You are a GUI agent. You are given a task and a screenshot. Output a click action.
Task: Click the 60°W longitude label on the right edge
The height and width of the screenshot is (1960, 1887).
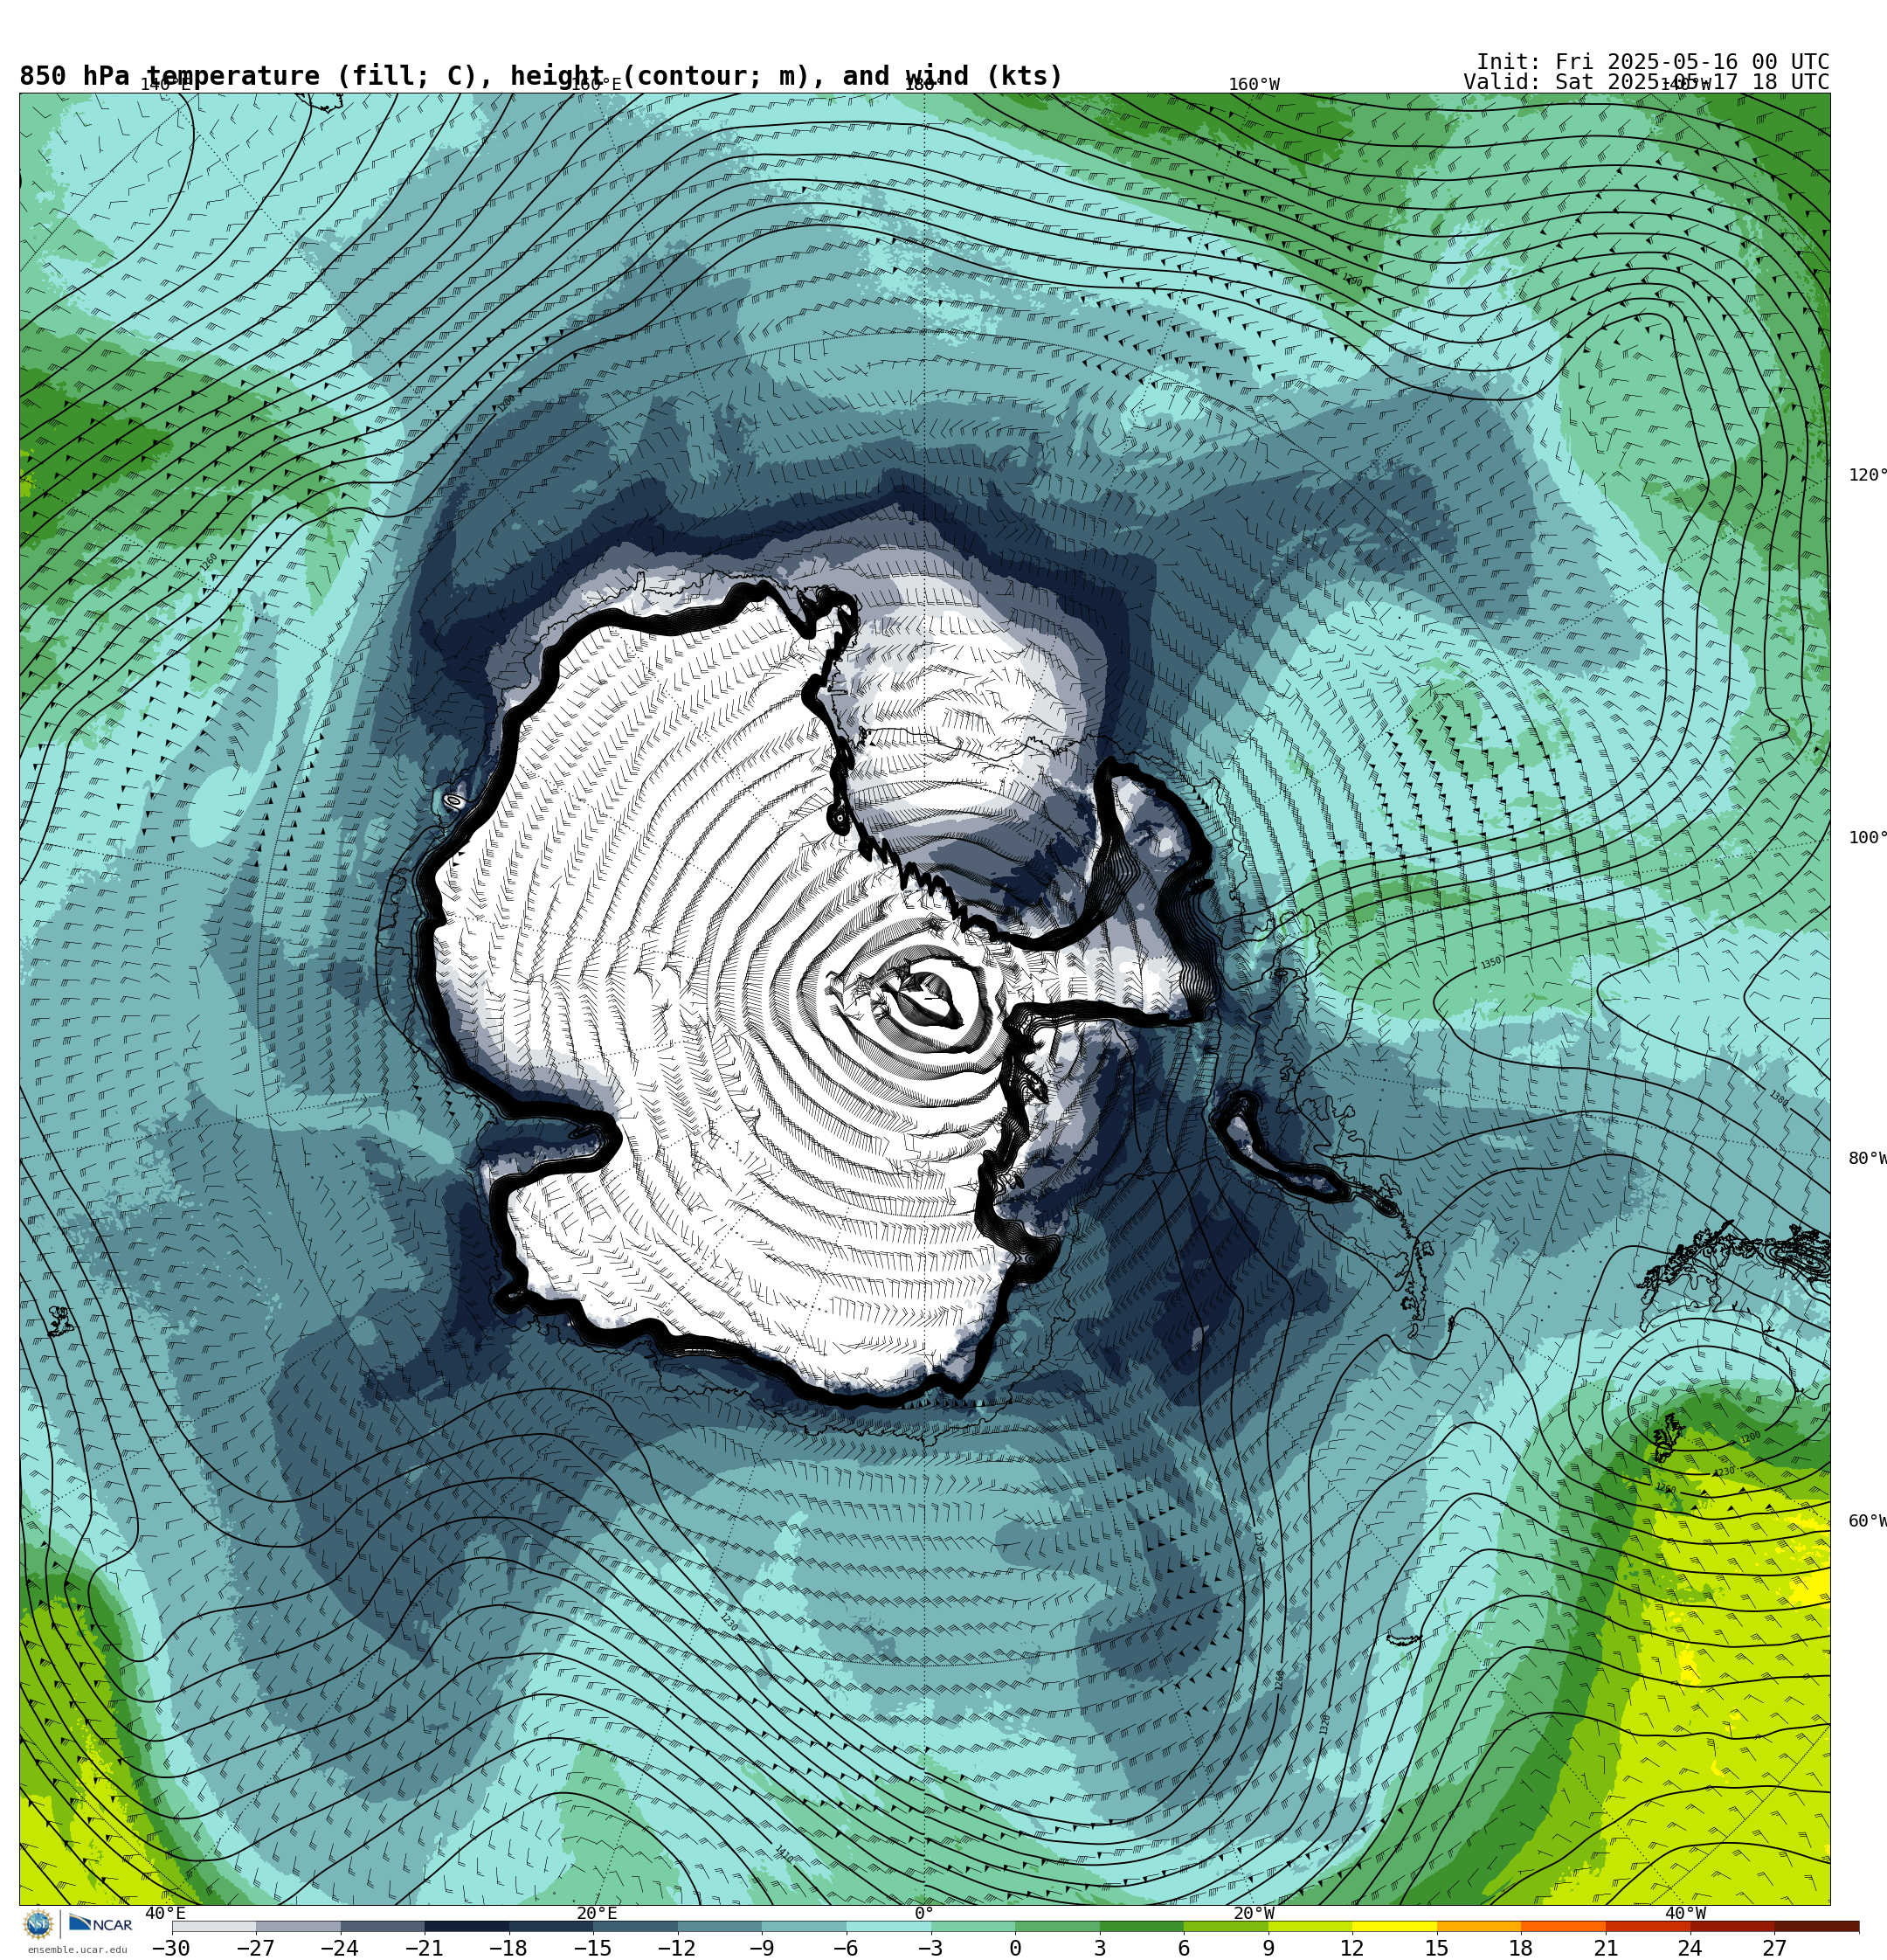click(1867, 1521)
